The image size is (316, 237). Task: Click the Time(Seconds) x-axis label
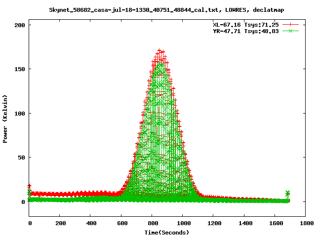coord(167,233)
